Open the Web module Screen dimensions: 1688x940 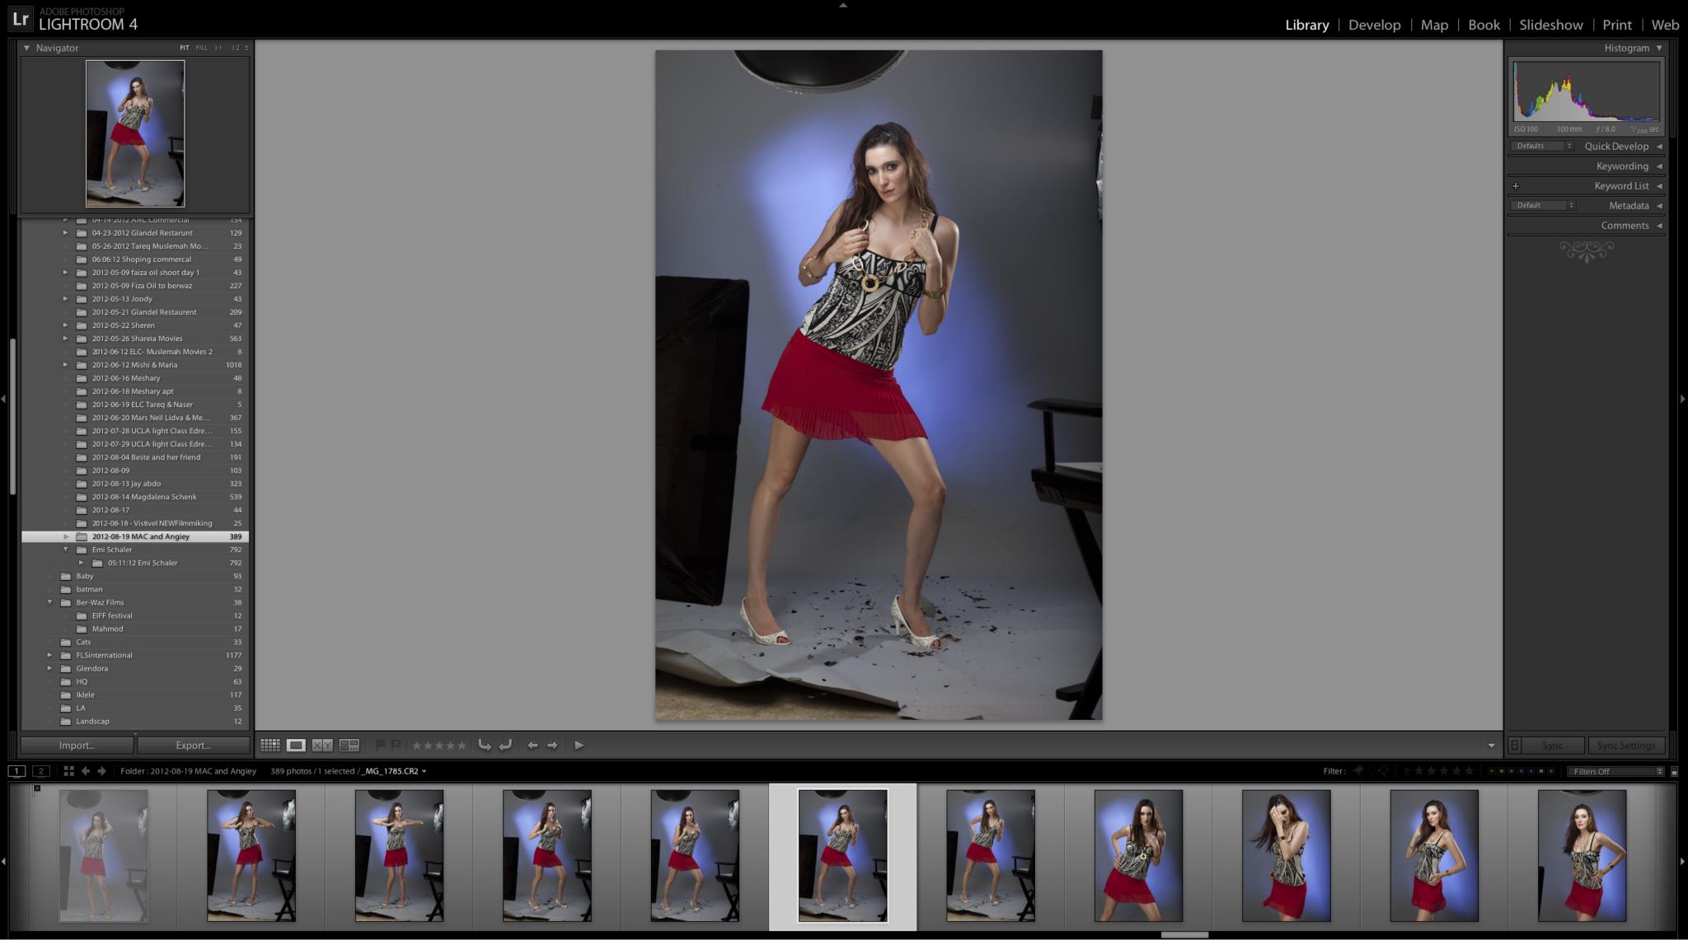tap(1665, 25)
